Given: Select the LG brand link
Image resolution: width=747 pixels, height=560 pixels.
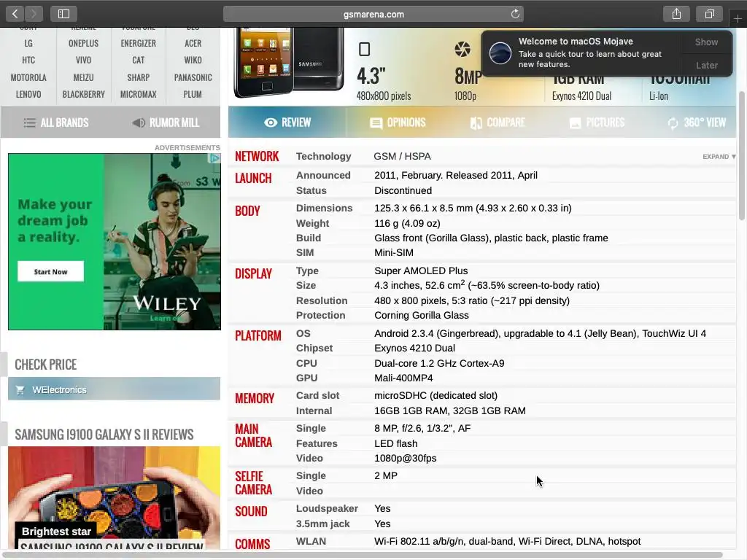Looking at the screenshot, I should point(28,43).
